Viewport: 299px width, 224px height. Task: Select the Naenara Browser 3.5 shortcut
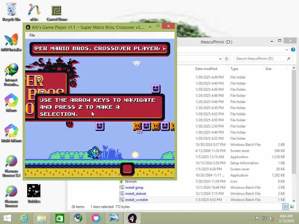[x=11, y=166]
